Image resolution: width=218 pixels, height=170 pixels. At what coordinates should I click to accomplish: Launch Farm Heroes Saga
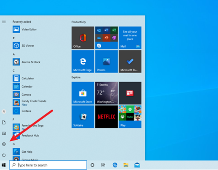[28, 127]
